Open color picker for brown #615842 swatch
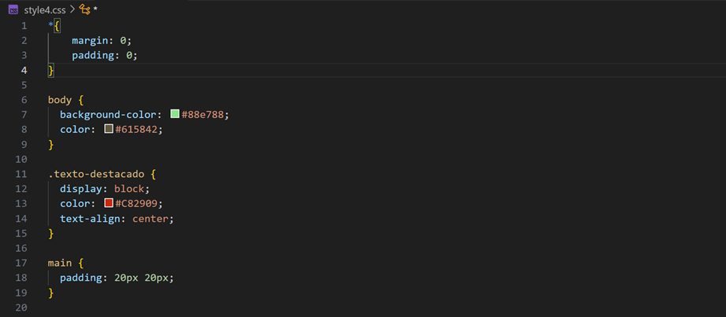This screenshot has width=726, height=317. click(x=109, y=128)
